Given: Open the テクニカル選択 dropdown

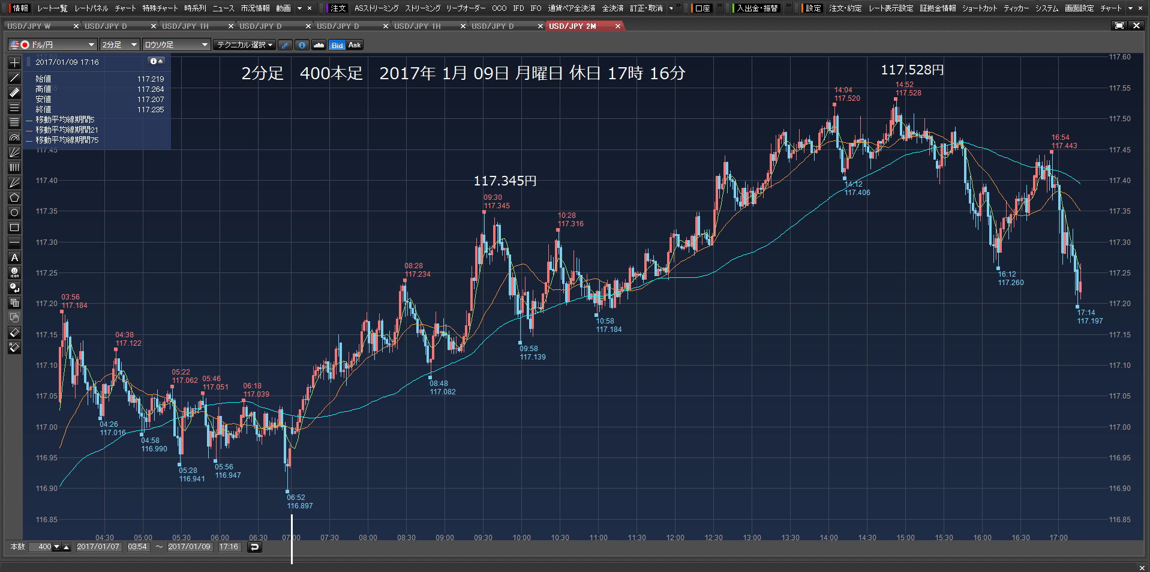Looking at the screenshot, I should click(244, 45).
